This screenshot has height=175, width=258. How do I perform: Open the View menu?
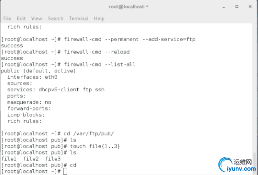[37, 18]
